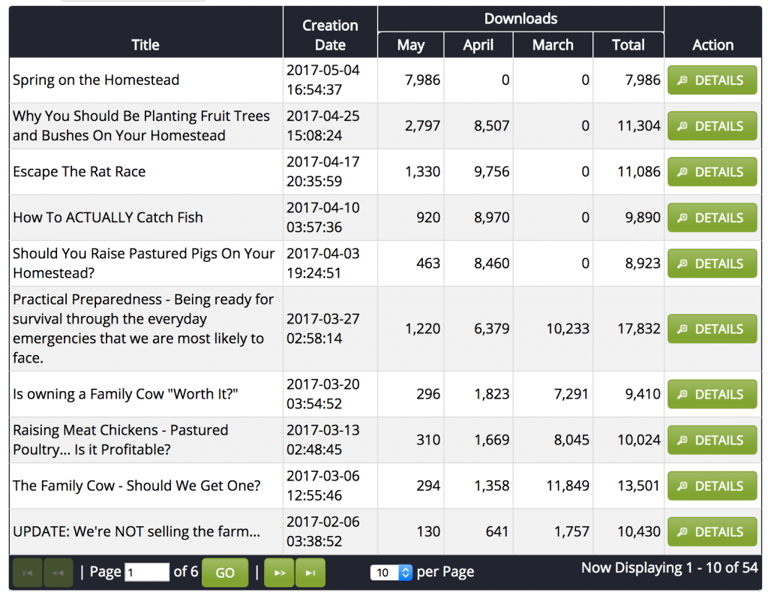Viewport: 768px width, 596px height.
Task: Click the Total downloads column header
Action: 628,45
